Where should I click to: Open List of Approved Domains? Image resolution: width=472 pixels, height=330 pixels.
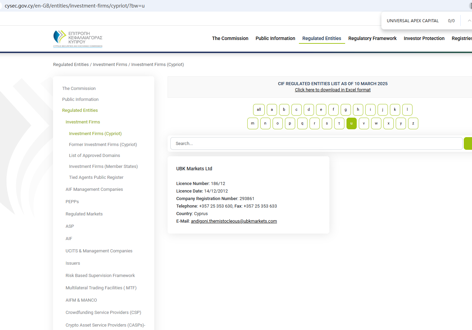[94, 156]
